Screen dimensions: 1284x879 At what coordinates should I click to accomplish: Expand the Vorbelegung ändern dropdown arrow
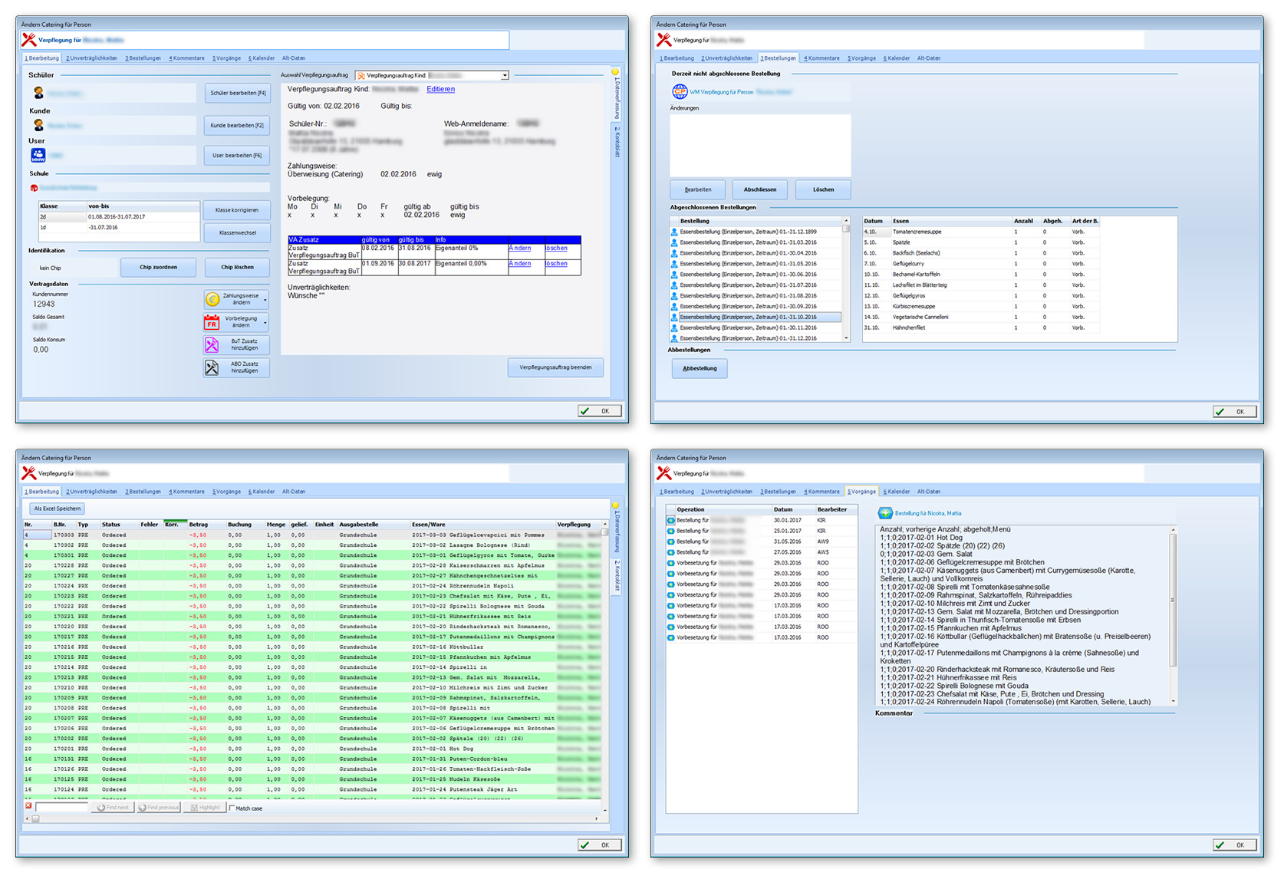pos(265,322)
